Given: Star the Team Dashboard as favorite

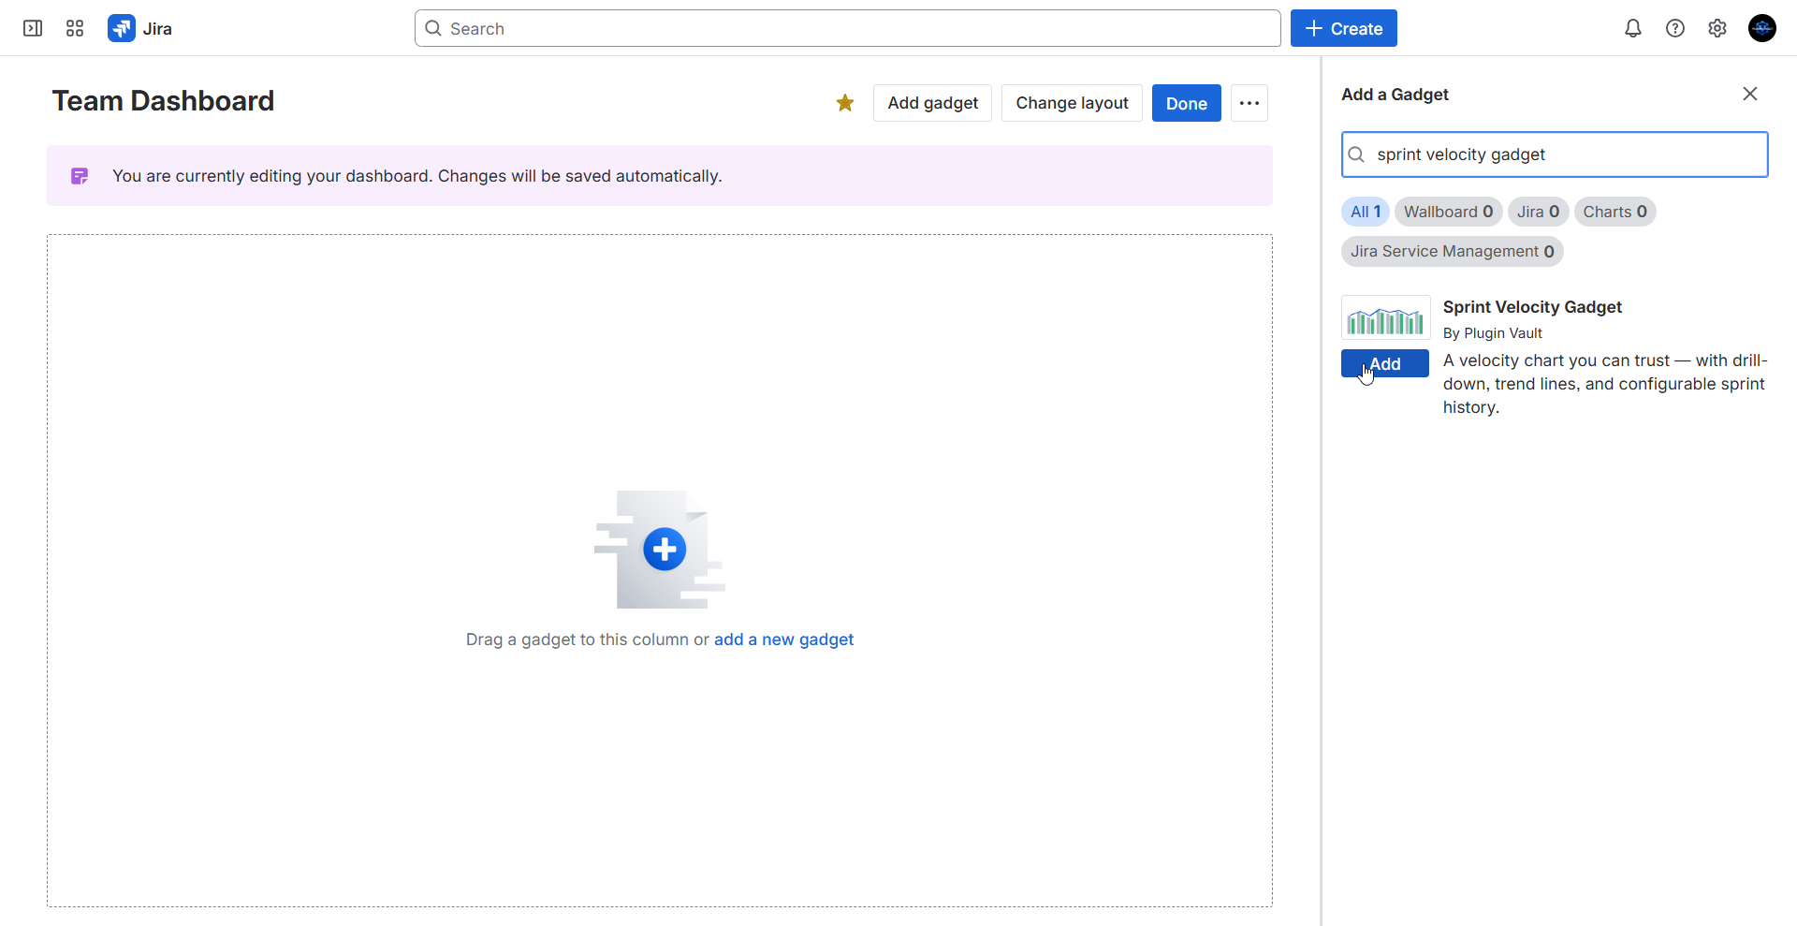Looking at the screenshot, I should point(845,103).
